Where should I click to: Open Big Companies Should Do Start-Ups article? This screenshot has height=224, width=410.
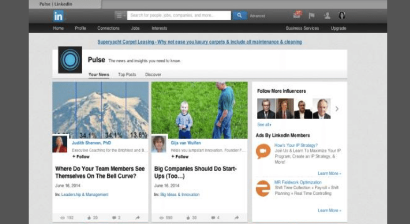[x=195, y=172]
